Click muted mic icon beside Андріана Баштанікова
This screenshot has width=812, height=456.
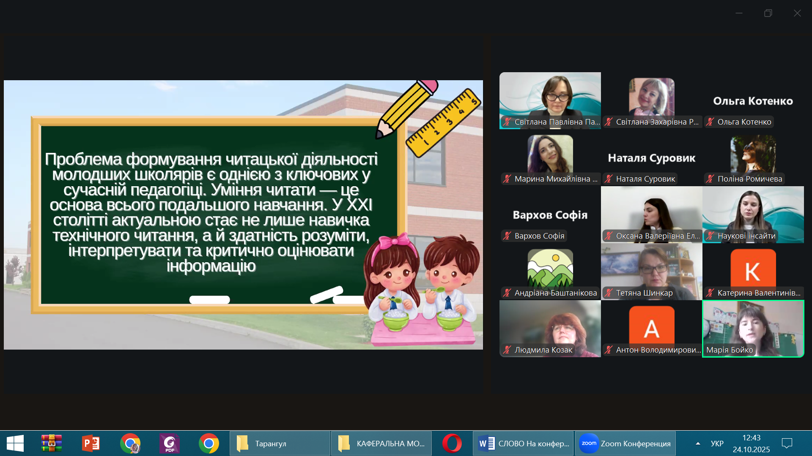[507, 293]
